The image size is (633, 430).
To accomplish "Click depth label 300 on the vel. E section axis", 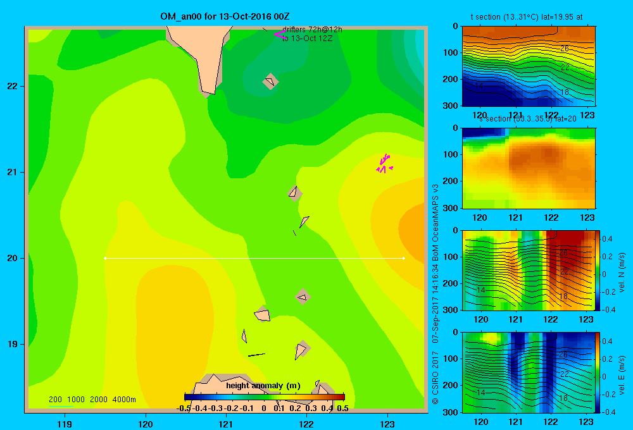I will [451, 412].
